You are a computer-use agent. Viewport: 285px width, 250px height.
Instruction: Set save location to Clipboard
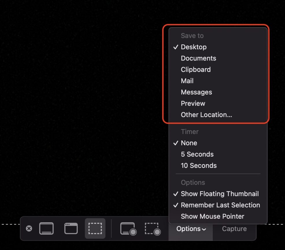click(x=196, y=69)
